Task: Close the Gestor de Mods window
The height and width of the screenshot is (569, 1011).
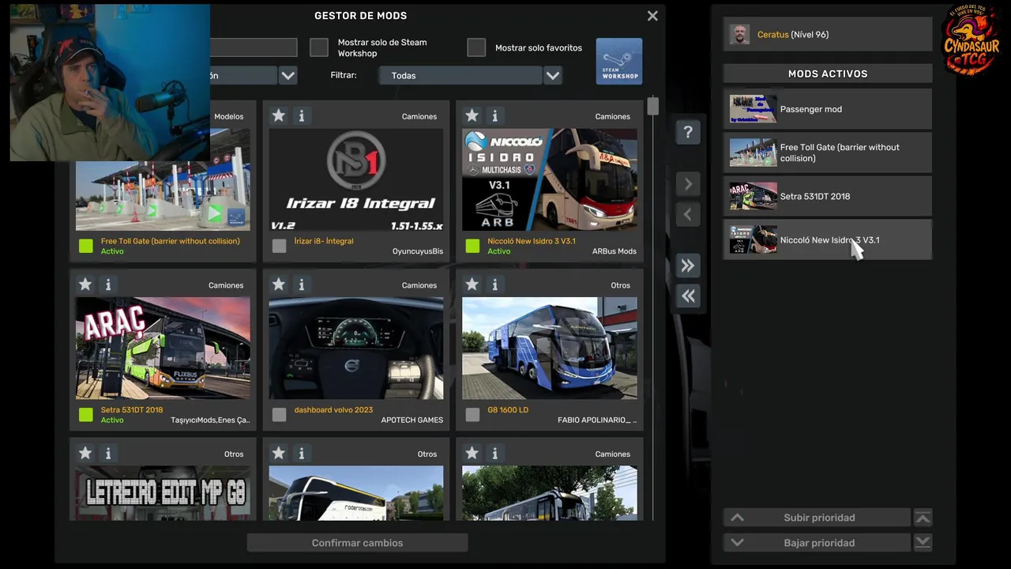Action: [x=652, y=16]
